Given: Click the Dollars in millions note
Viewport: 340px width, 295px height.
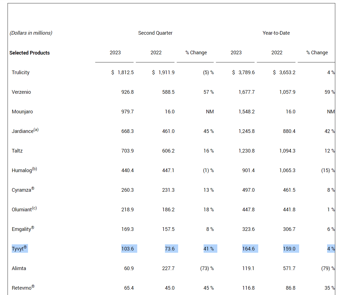Looking at the screenshot, I should coord(31,33).
